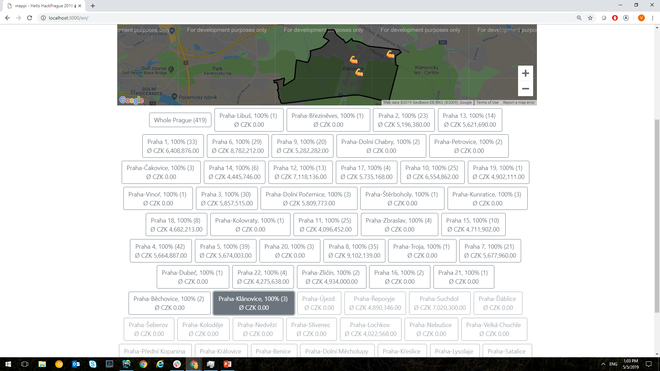Screen dimensions: 660x371
Task: Open Skype from the taskbar
Action: [93, 364]
